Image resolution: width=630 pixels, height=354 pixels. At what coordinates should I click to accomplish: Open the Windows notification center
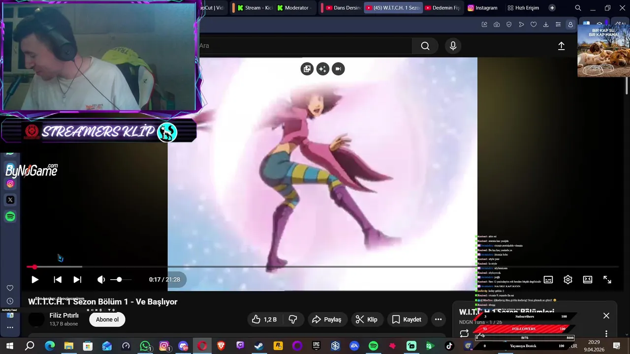pos(617,346)
